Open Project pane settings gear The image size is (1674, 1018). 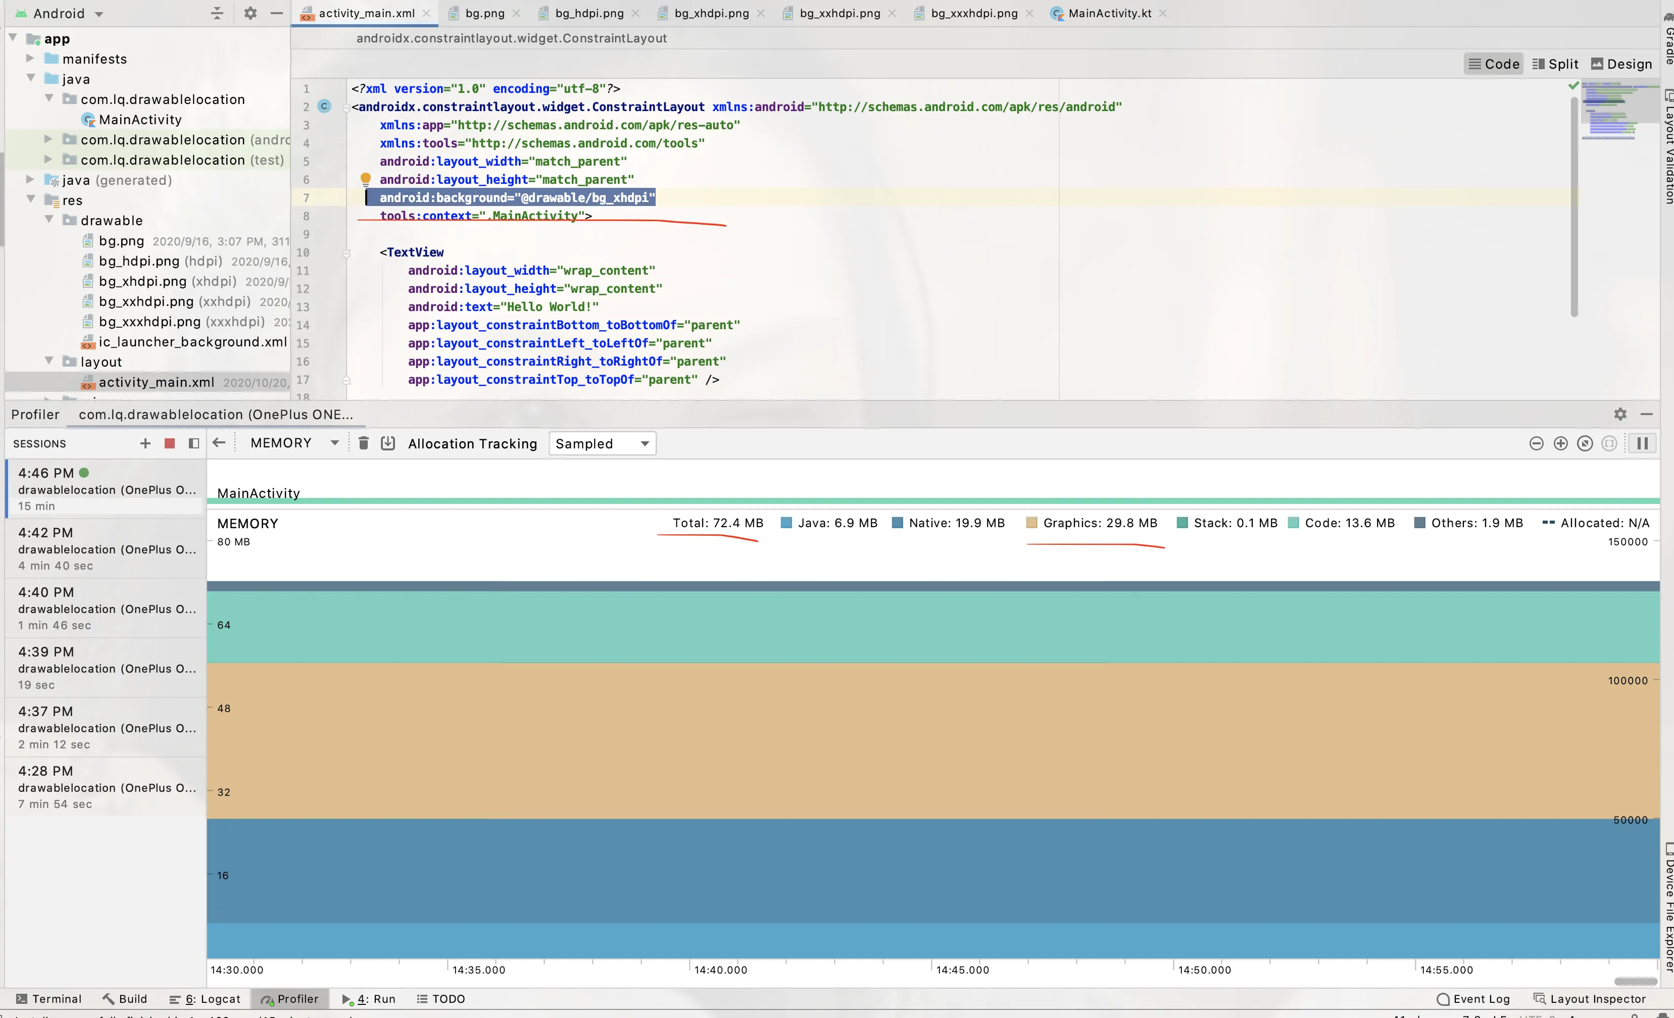pyautogui.click(x=250, y=13)
